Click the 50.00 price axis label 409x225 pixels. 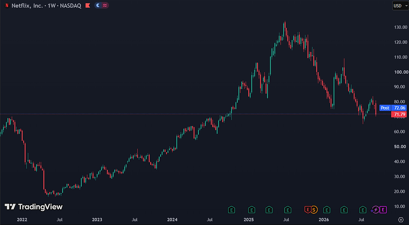click(x=399, y=147)
